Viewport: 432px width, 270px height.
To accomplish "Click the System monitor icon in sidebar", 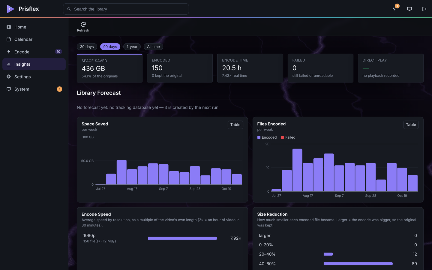I will (x=9, y=89).
